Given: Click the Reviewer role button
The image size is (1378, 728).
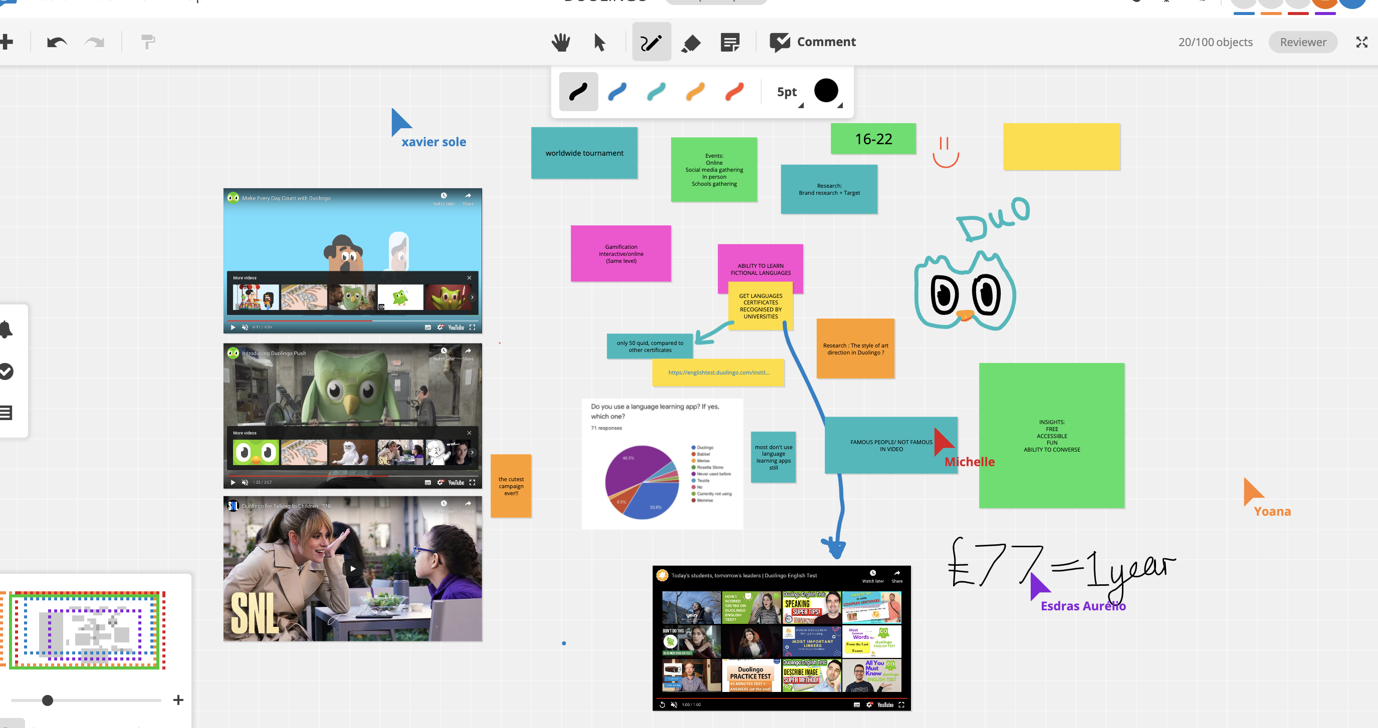Looking at the screenshot, I should (x=1302, y=42).
